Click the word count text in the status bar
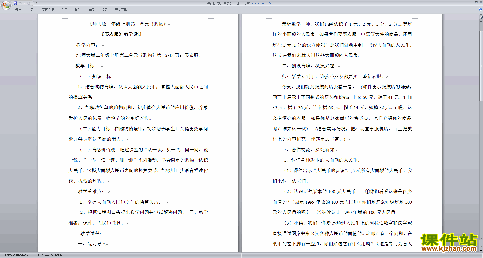Viewport: 483px width, 258px height. coord(33,255)
